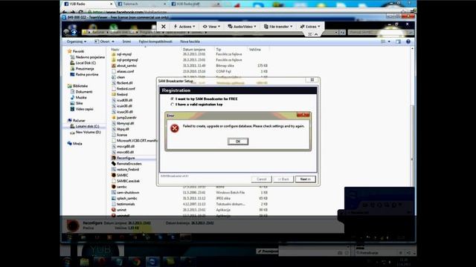This screenshot has height=267, width=476.
Task: Click Snimi in Explorer toolbar
Action: click(126, 42)
